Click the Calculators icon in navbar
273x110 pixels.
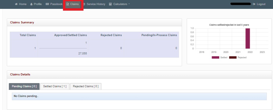(110, 4)
